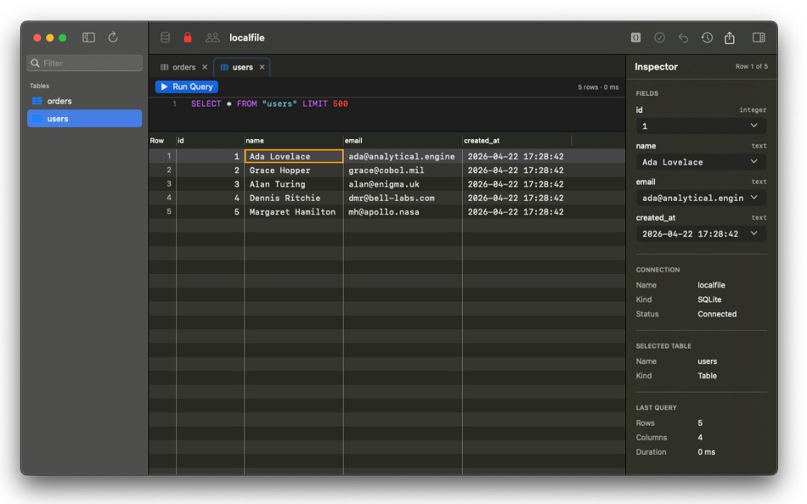The width and height of the screenshot is (807, 504).
Task: Click the magnifier icon in Filter box
Action: click(35, 64)
